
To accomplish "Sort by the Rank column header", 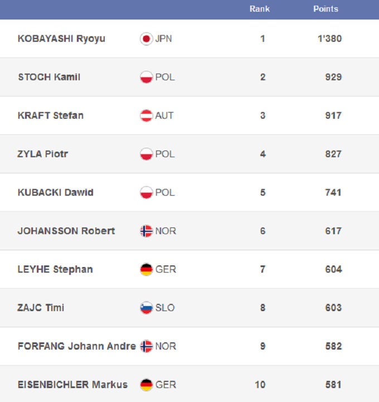I will 260,9.
